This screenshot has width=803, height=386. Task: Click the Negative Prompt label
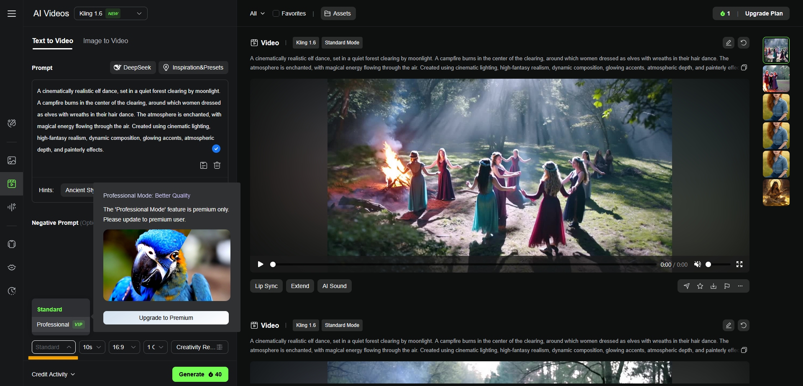pyautogui.click(x=55, y=223)
